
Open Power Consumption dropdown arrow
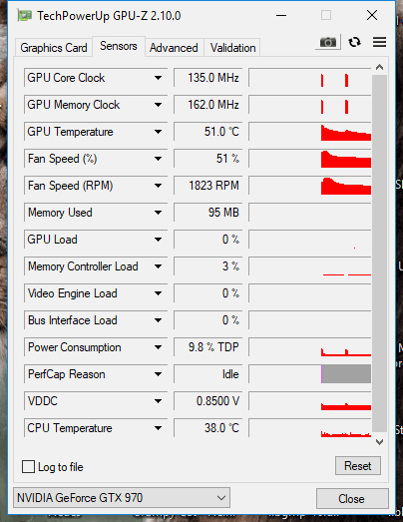(x=158, y=347)
